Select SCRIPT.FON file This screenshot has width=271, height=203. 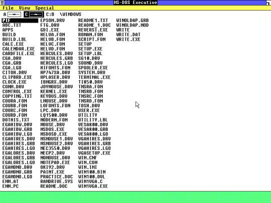pyautogui.click(x=92, y=40)
